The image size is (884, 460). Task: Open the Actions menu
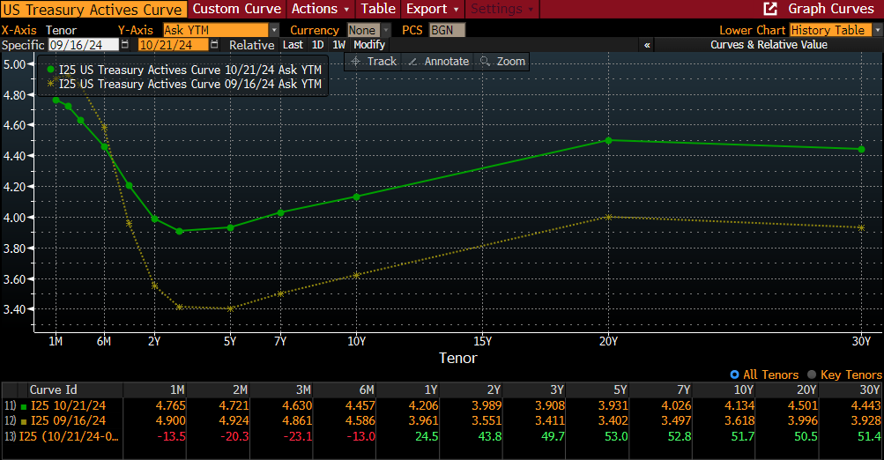tap(319, 9)
